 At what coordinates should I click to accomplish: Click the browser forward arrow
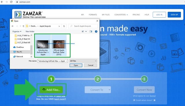tap(6, 2)
